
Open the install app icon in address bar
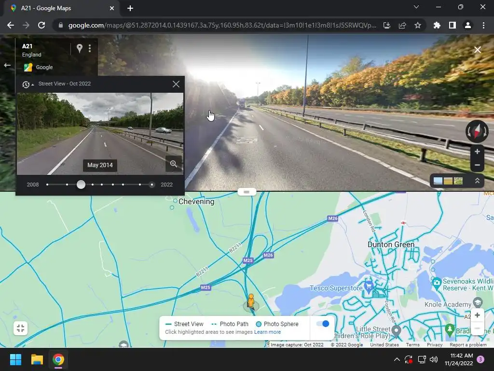(x=387, y=25)
